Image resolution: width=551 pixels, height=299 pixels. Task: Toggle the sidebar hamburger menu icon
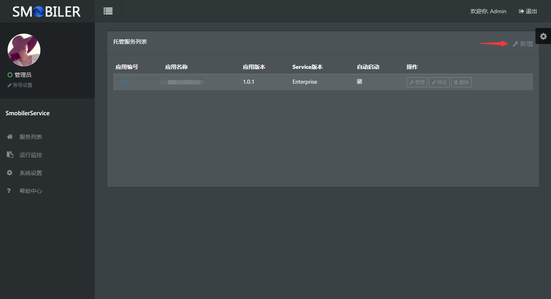coord(108,11)
